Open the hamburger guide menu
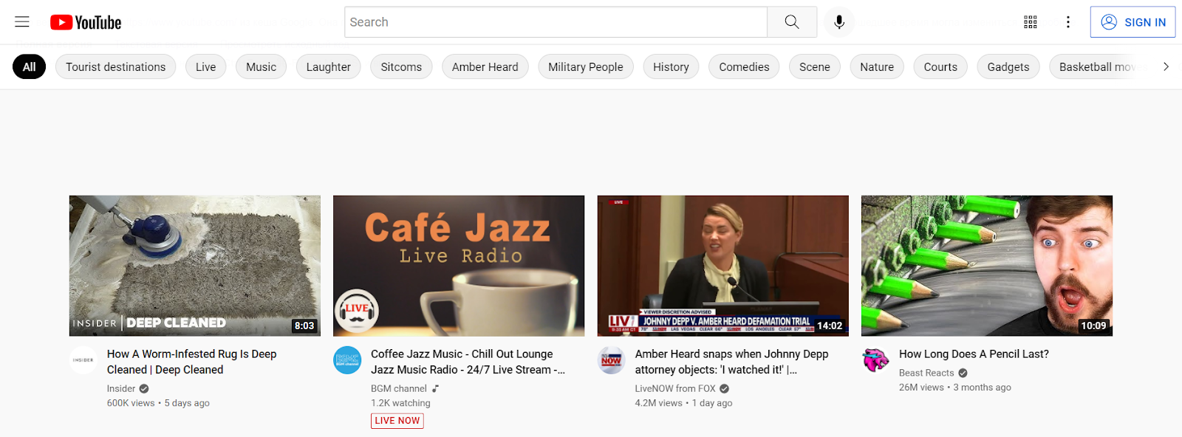This screenshot has width=1182, height=437. pyautogui.click(x=22, y=22)
